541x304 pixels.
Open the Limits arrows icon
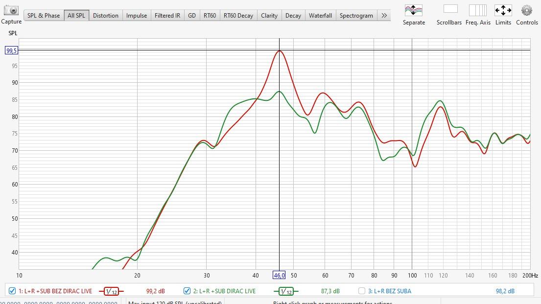503,10
